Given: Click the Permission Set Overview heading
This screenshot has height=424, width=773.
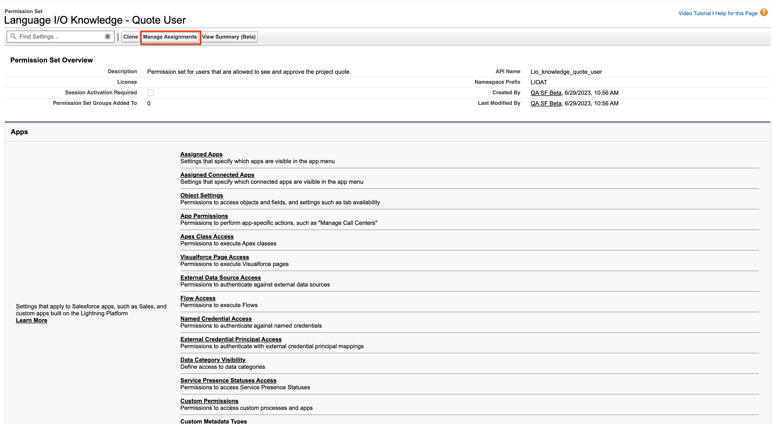Looking at the screenshot, I should [51, 60].
